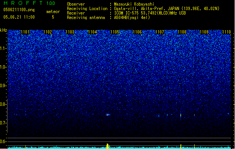Click the antenna text A504HB(yagi 4el)
The image size is (235, 149).
pos(132,18)
